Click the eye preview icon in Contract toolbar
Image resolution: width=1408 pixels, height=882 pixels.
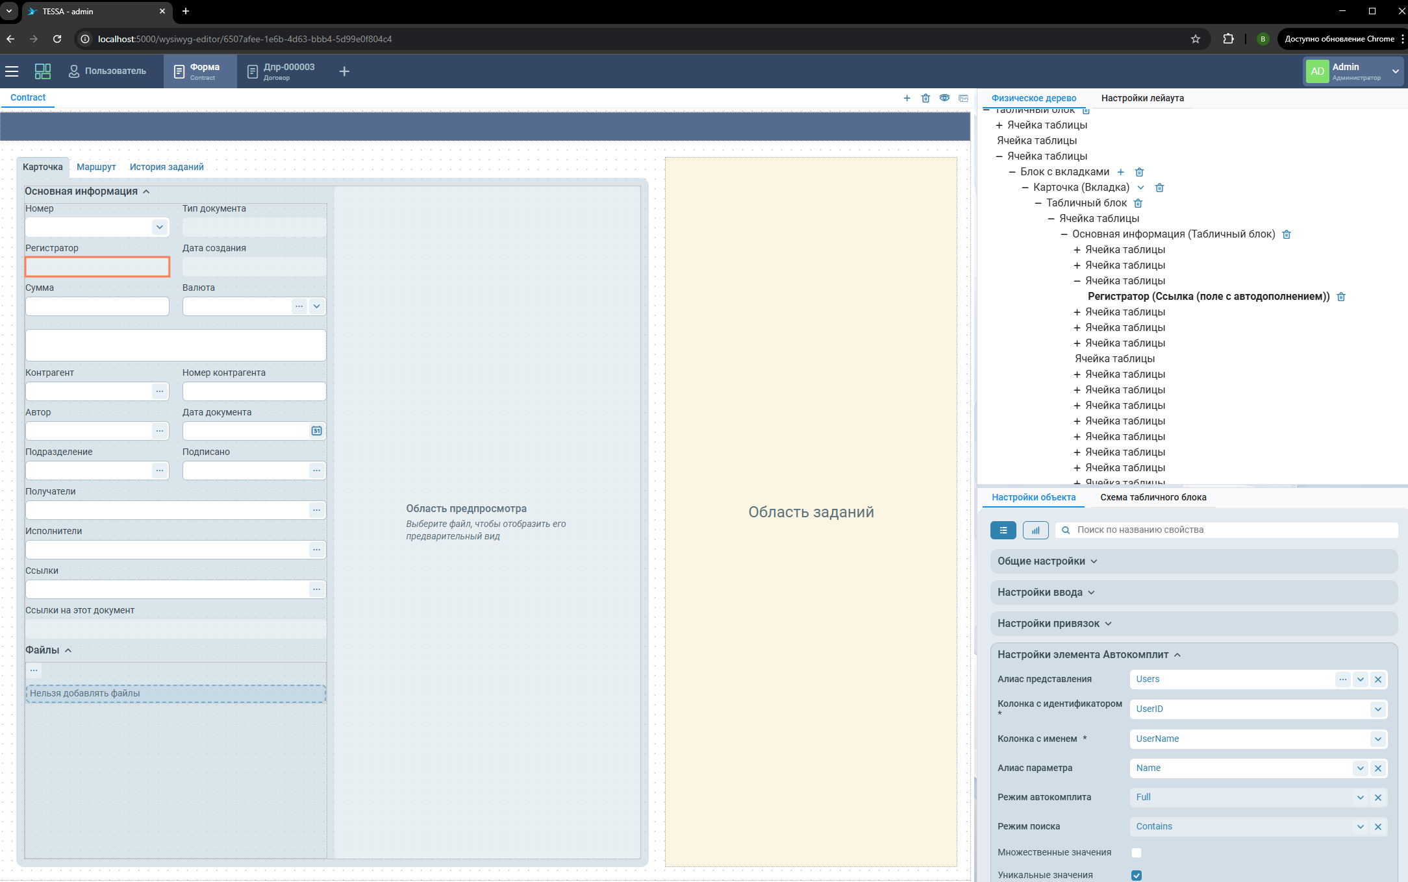tap(944, 98)
